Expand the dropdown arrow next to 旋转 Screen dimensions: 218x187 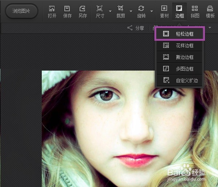pyautogui.click(x=152, y=11)
